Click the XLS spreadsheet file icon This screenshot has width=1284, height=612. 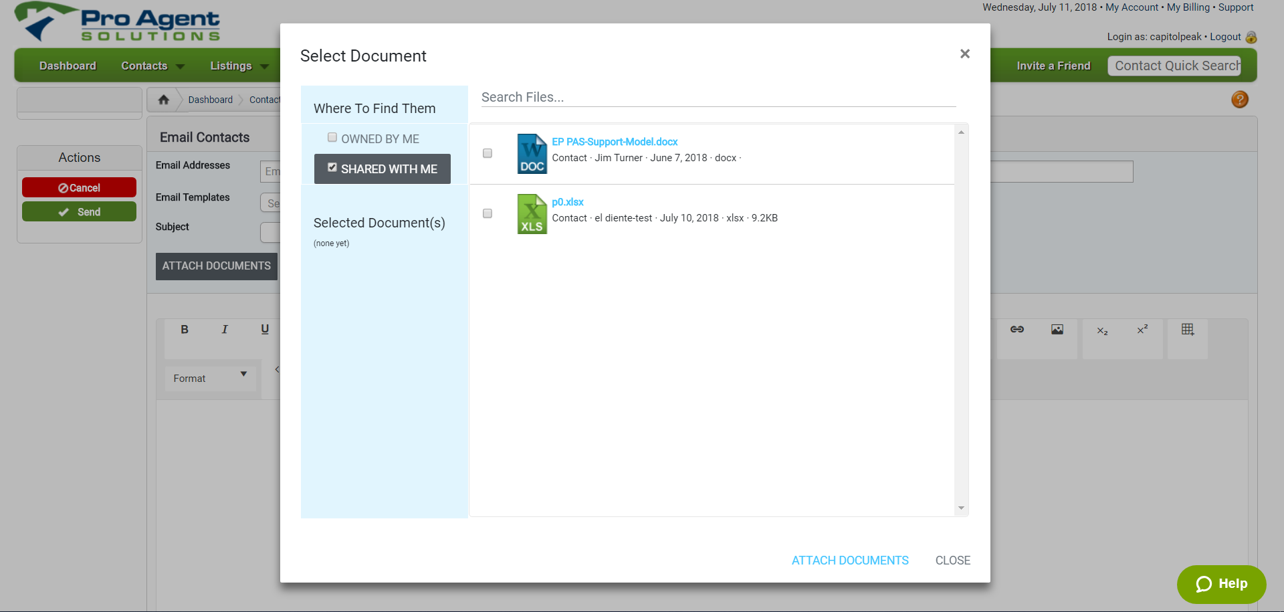pyautogui.click(x=532, y=214)
